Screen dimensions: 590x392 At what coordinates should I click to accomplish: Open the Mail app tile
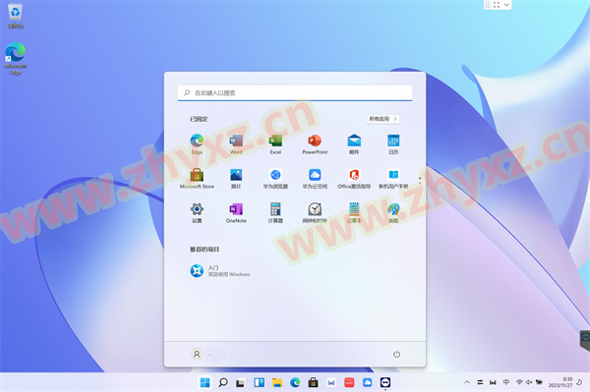(354, 144)
